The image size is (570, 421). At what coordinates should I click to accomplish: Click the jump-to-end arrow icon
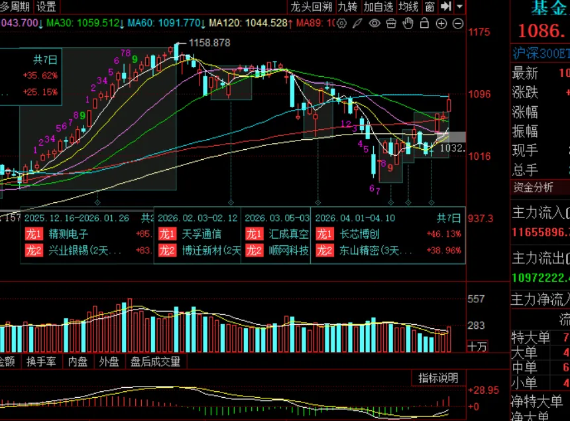445,6
